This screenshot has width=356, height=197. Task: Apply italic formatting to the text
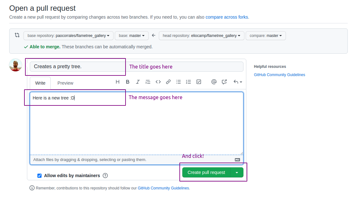pos(138,82)
